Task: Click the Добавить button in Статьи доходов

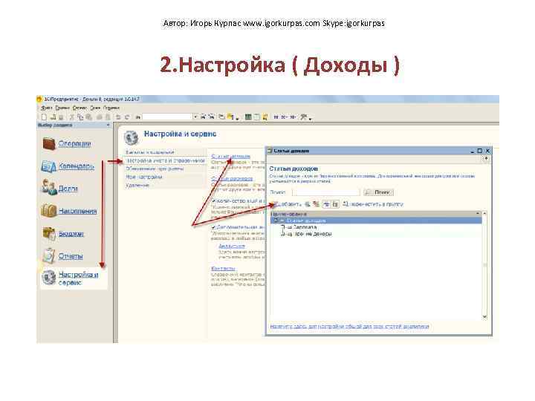Action: [x=286, y=204]
